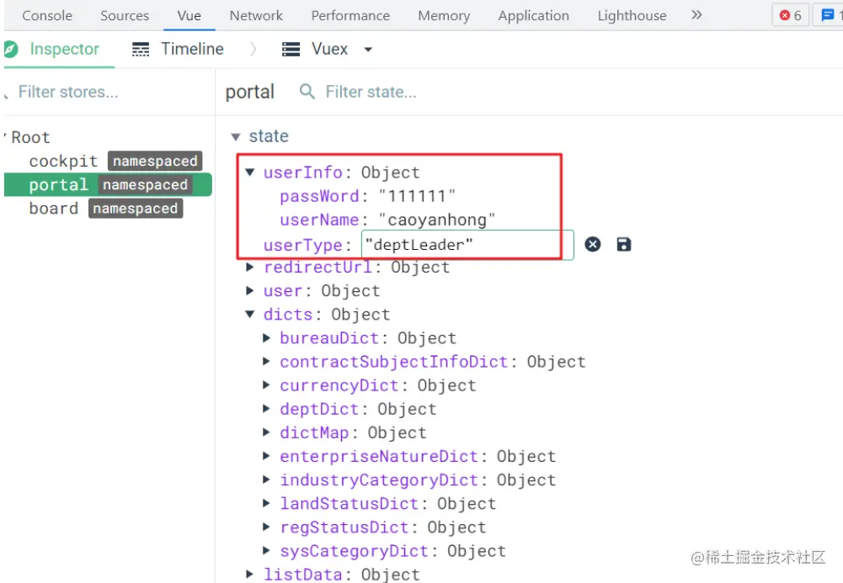Open the Lighthouse tab
Screen dimensions: 843x583
pyautogui.click(x=632, y=16)
